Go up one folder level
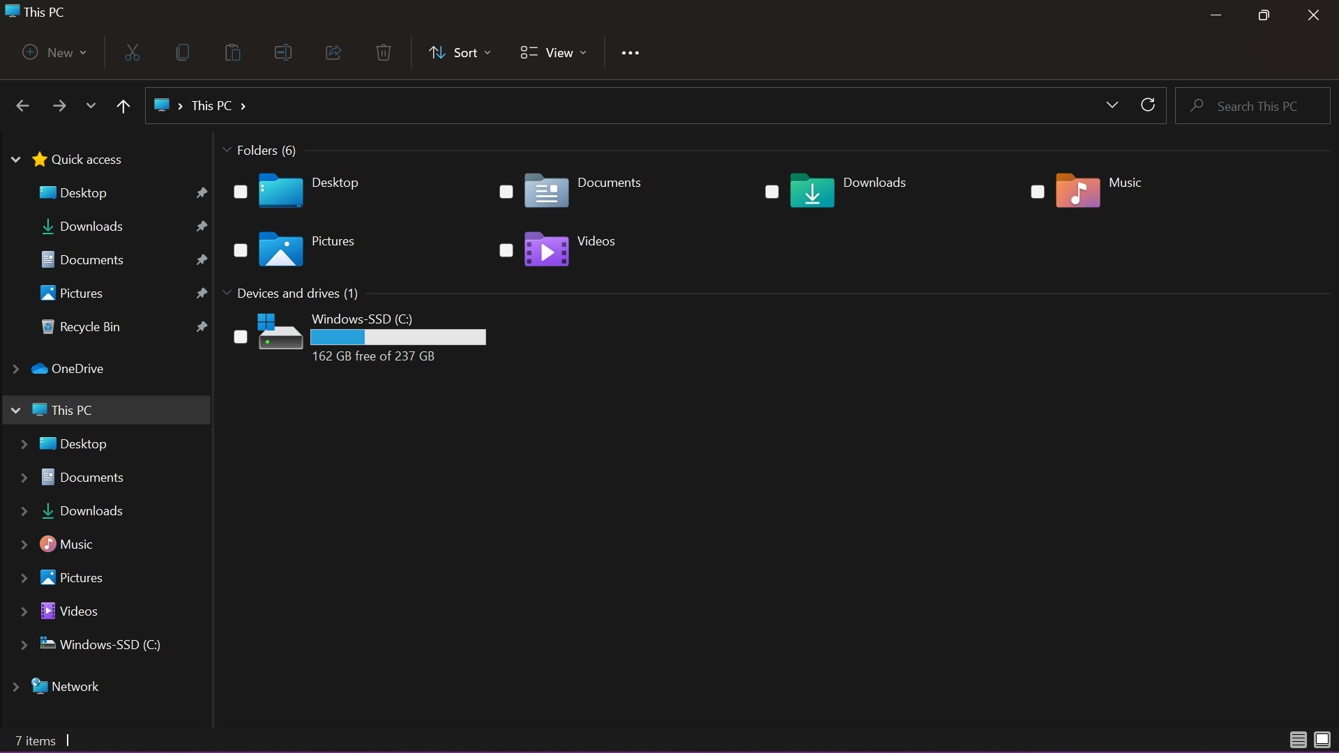The image size is (1339, 753). click(x=123, y=106)
